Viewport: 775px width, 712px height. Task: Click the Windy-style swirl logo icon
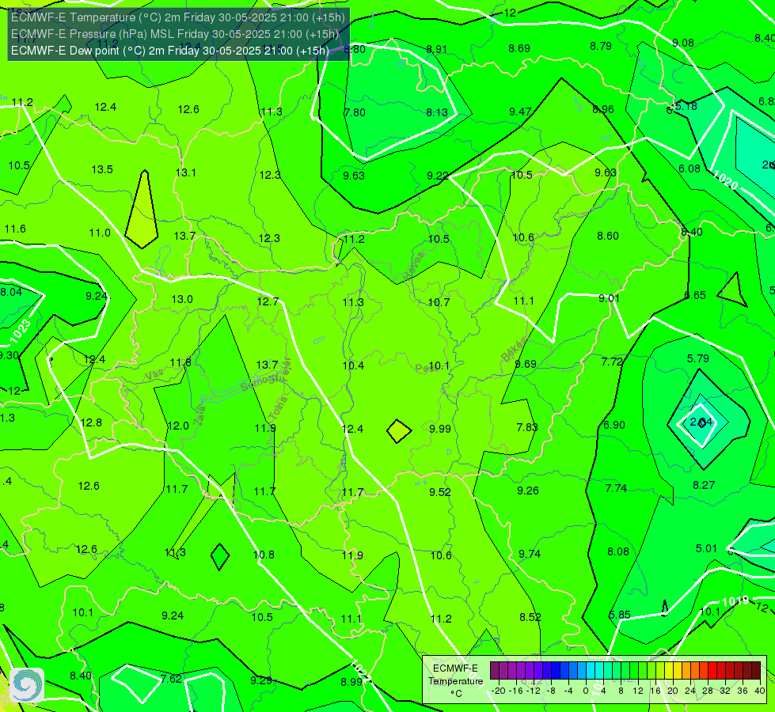(x=27, y=685)
